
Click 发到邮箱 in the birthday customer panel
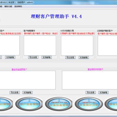point(10,57)
